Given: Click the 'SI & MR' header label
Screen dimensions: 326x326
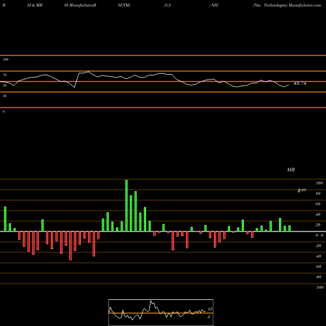Looking at the screenshot, I should (x=35, y=5).
